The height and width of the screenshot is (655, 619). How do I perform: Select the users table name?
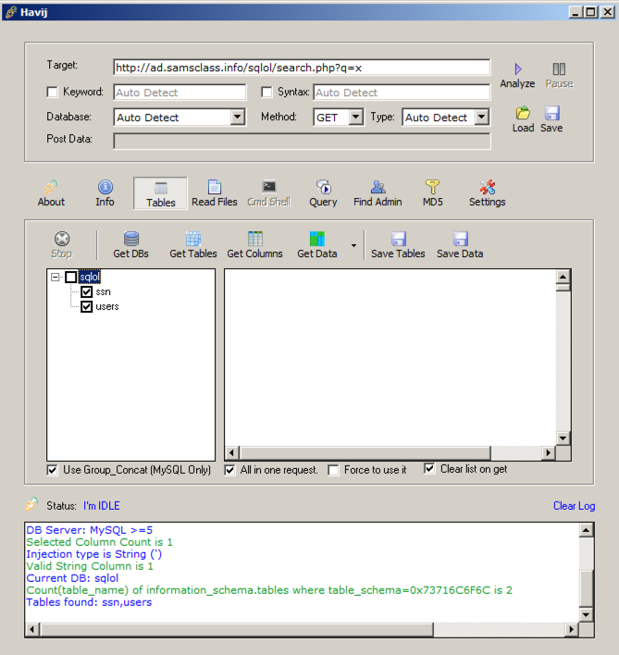pyautogui.click(x=107, y=306)
